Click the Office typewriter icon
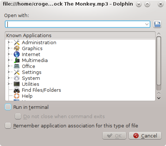The image size is (166, 146). [17, 66]
